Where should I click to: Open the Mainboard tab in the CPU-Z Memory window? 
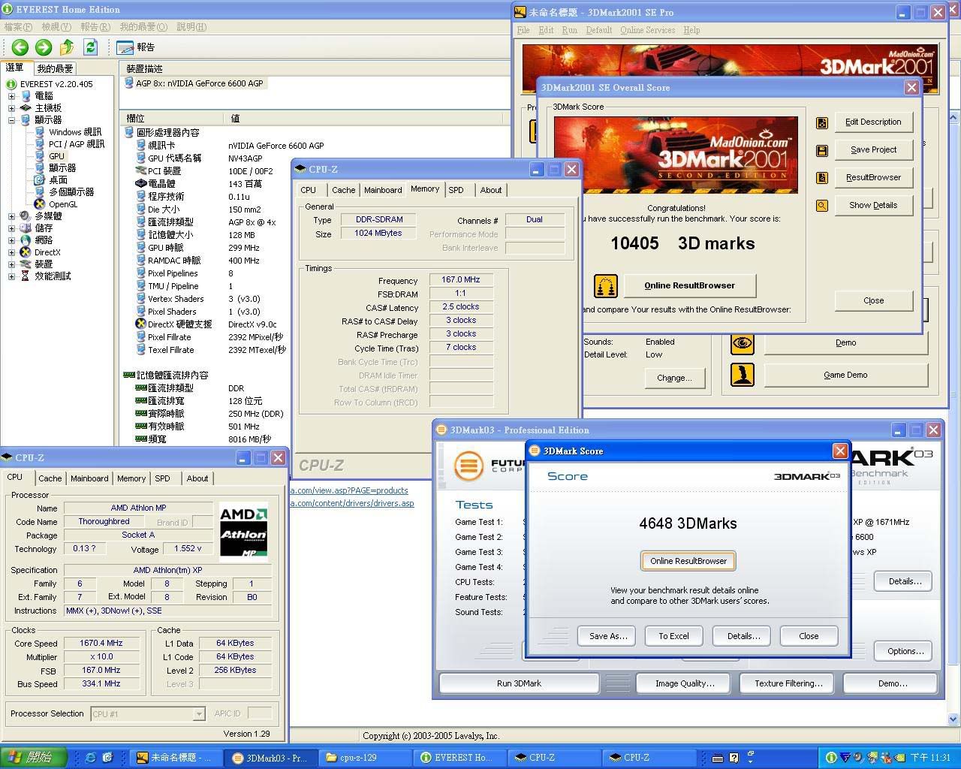click(x=383, y=190)
